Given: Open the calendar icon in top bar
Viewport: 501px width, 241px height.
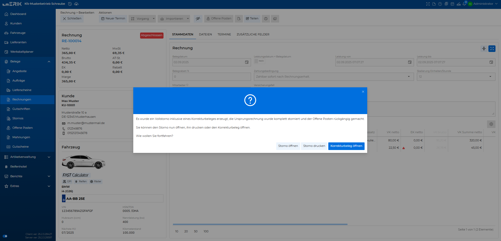Looking at the screenshot, I should [452, 4].
